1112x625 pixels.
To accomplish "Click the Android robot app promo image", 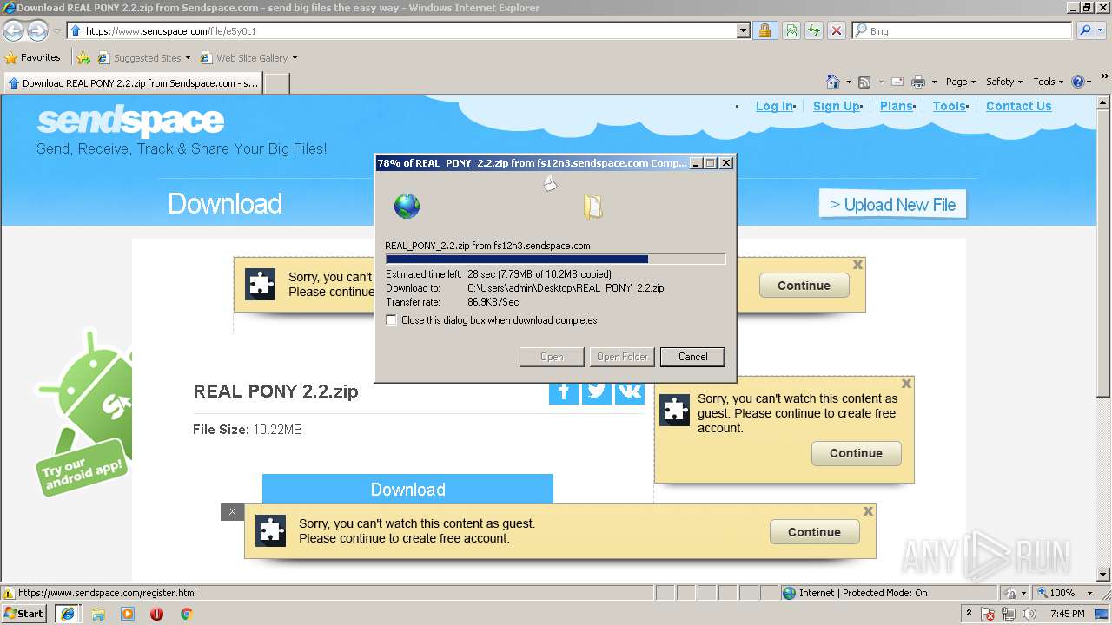I will click(83, 412).
